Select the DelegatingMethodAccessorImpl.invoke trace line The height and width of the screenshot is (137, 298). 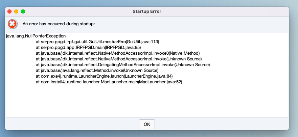123,65
